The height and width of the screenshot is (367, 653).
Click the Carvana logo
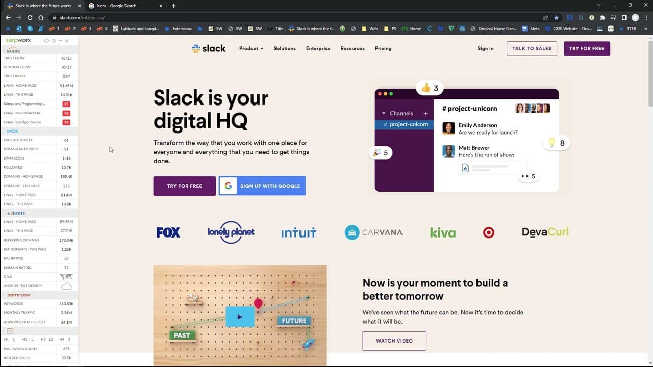(373, 232)
